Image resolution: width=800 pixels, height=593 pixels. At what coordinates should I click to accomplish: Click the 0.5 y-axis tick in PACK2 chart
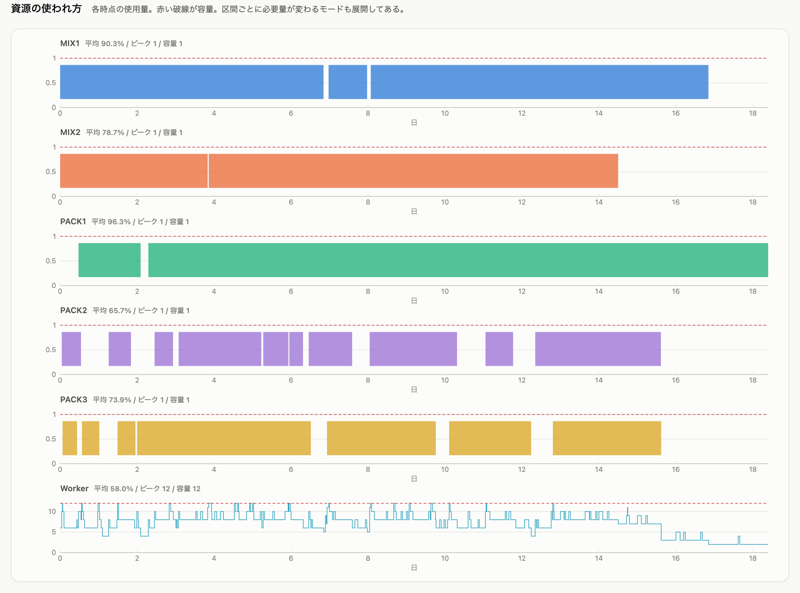click(51, 350)
